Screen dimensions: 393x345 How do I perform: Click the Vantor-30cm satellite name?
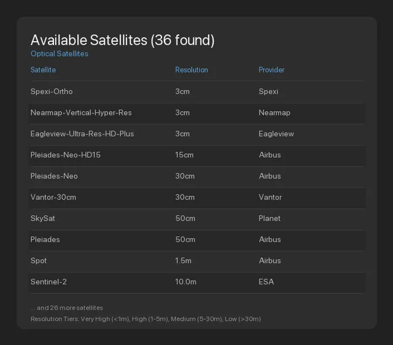coord(53,197)
